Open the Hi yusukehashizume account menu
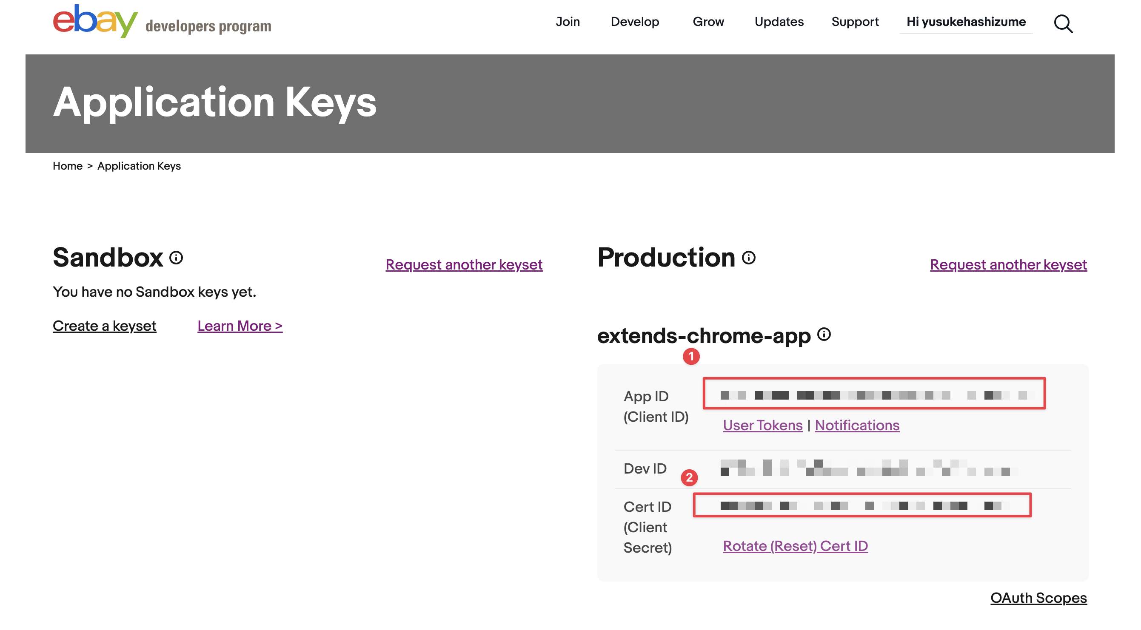Screen dimensions: 1141x630 point(966,22)
